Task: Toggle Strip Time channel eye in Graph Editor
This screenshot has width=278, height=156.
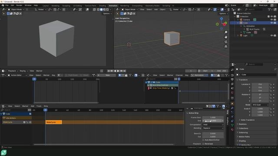Action: click(x=151, y=88)
